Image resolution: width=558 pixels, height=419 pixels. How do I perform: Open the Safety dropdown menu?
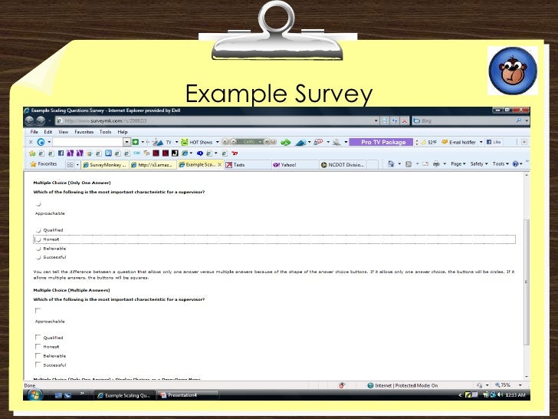click(479, 164)
